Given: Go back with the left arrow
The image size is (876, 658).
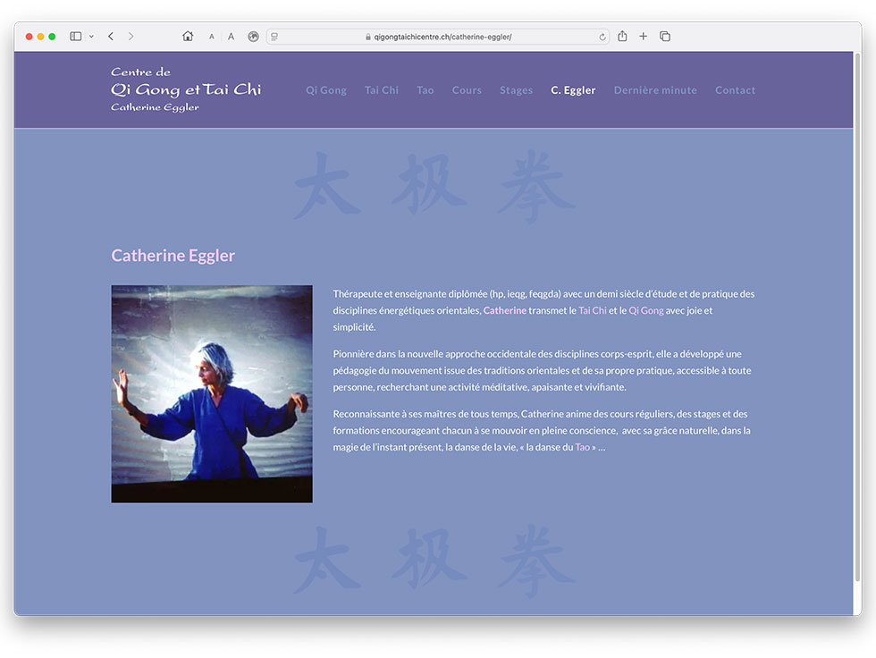Looking at the screenshot, I should [x=111, y=37].
